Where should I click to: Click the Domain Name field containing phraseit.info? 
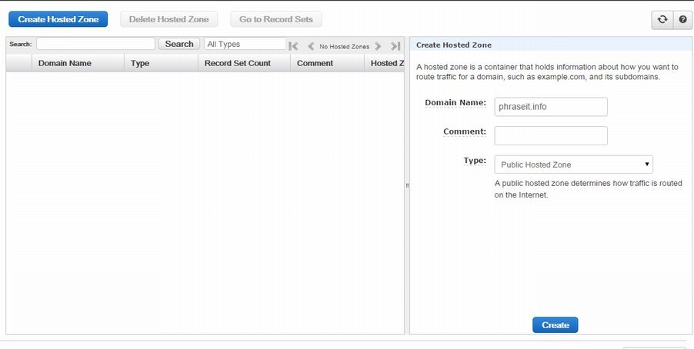550,107
